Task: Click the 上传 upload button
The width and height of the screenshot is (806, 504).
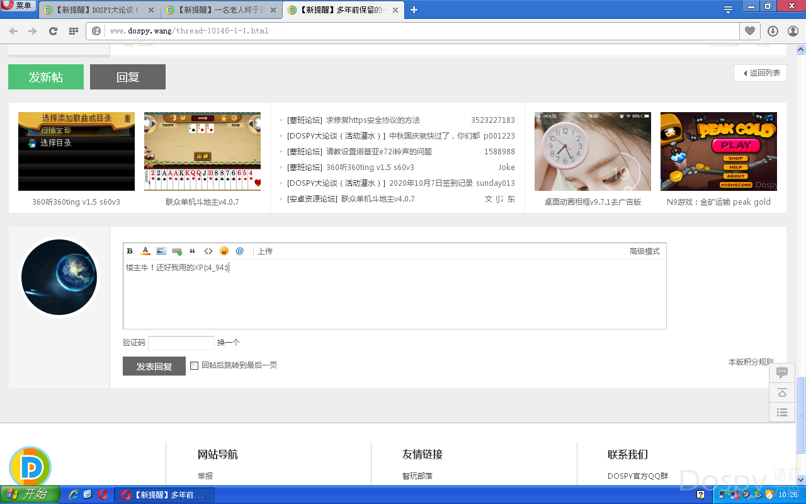Action: (x=265, y=251)
